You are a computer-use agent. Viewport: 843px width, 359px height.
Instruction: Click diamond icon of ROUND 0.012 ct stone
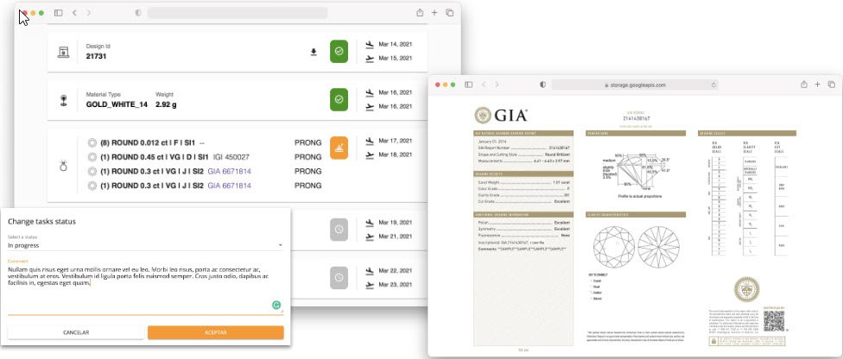[92, 143]
